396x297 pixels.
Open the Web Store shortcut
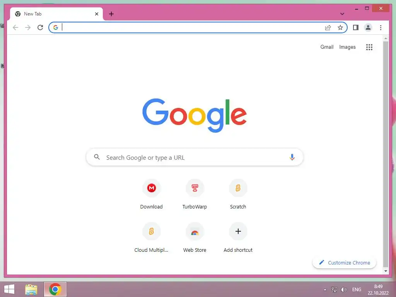click(195, 237)
